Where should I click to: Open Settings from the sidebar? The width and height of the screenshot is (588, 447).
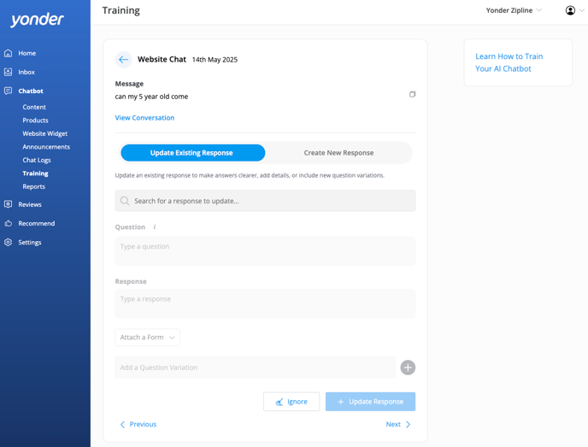click(29, 242)
